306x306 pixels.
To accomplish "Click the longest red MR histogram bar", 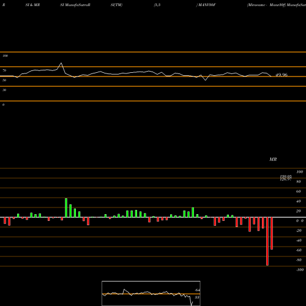I will tap(267, 241).
